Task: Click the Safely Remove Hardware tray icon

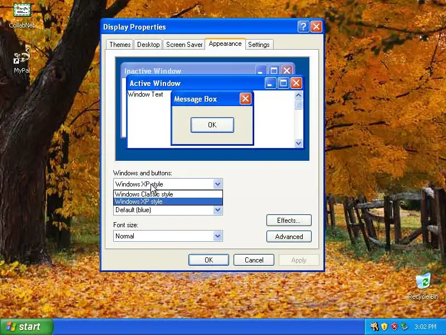Action: [404, 327]
